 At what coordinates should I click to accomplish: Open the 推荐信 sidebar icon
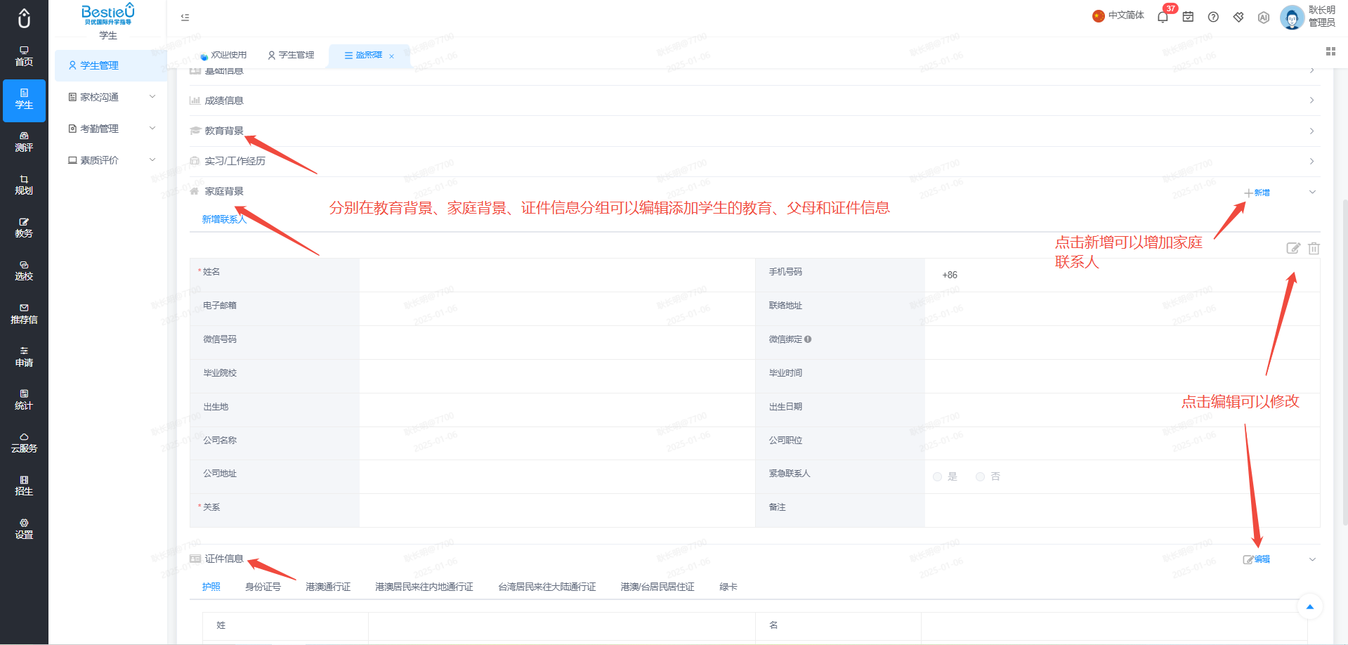point(24,314)
